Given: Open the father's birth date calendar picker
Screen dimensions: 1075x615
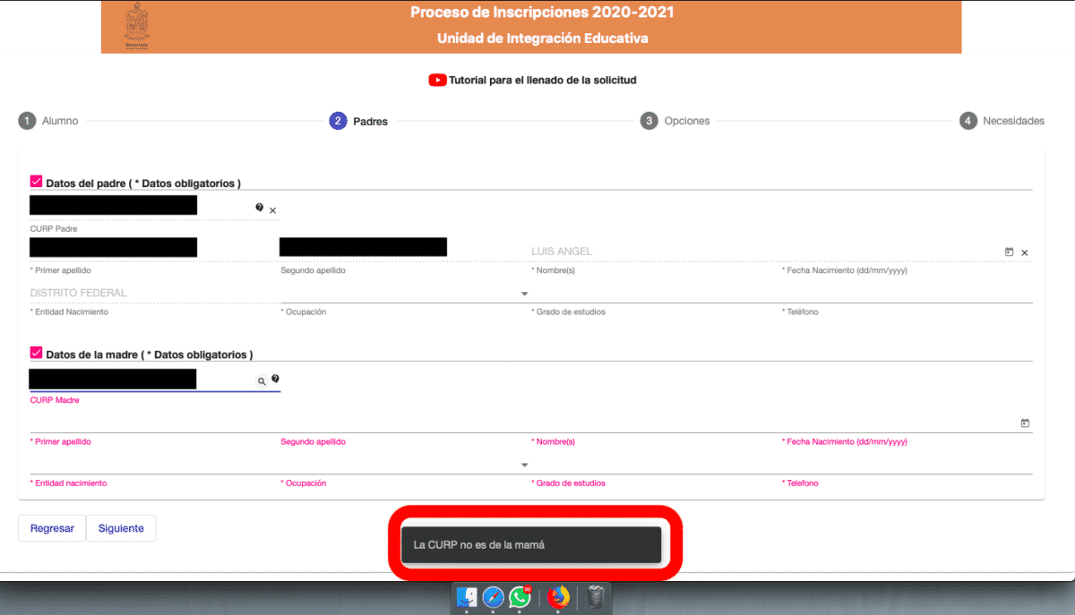Looking at the screenshot, I should pos(1010,252).
